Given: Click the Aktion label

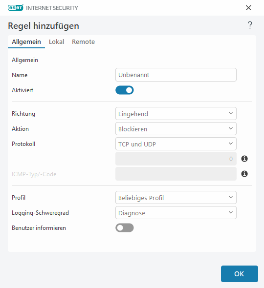Looking at the screenshot, I should (20, 129).
